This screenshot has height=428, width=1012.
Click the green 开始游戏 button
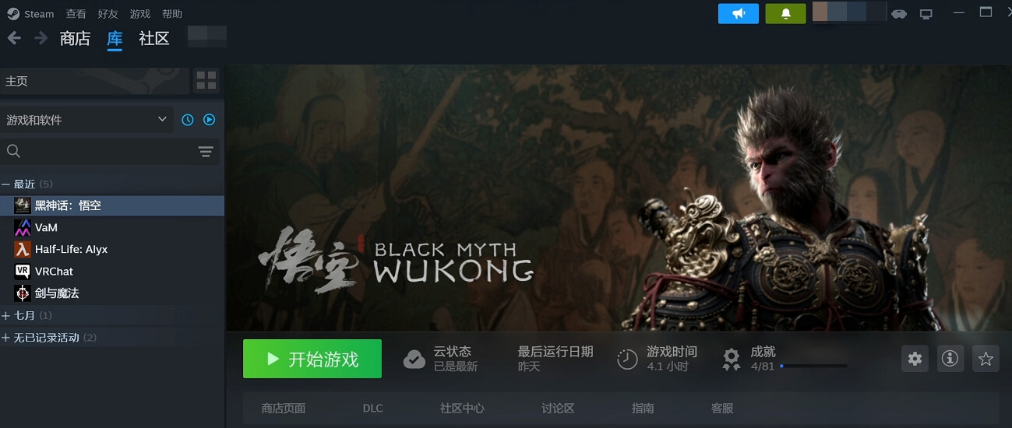click(312, 359)
